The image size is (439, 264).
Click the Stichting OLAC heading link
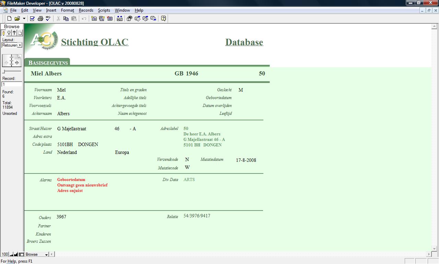[x=95, y=42]
